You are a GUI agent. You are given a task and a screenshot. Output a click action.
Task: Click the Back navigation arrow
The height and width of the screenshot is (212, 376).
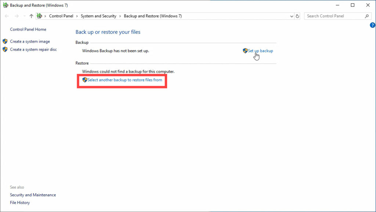(7, 16)
